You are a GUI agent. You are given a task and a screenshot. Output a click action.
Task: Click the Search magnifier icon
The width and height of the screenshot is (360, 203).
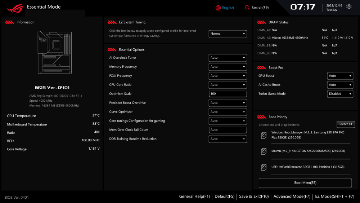[x=247, y=8]
